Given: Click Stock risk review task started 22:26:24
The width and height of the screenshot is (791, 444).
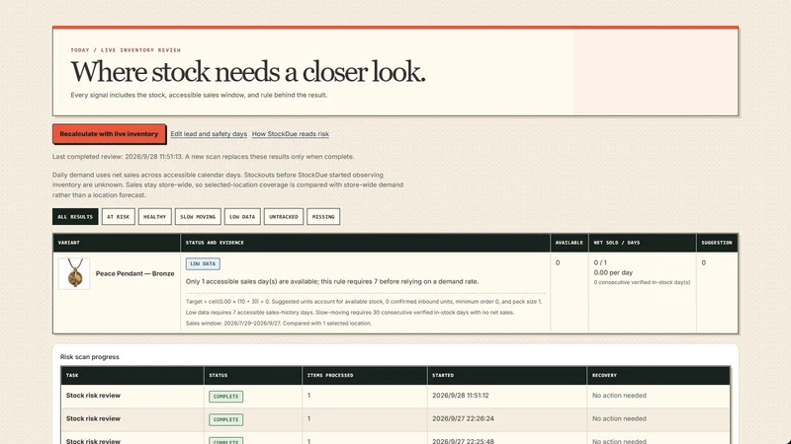Looking at the screenshot, I should click(x=93, y=418).
